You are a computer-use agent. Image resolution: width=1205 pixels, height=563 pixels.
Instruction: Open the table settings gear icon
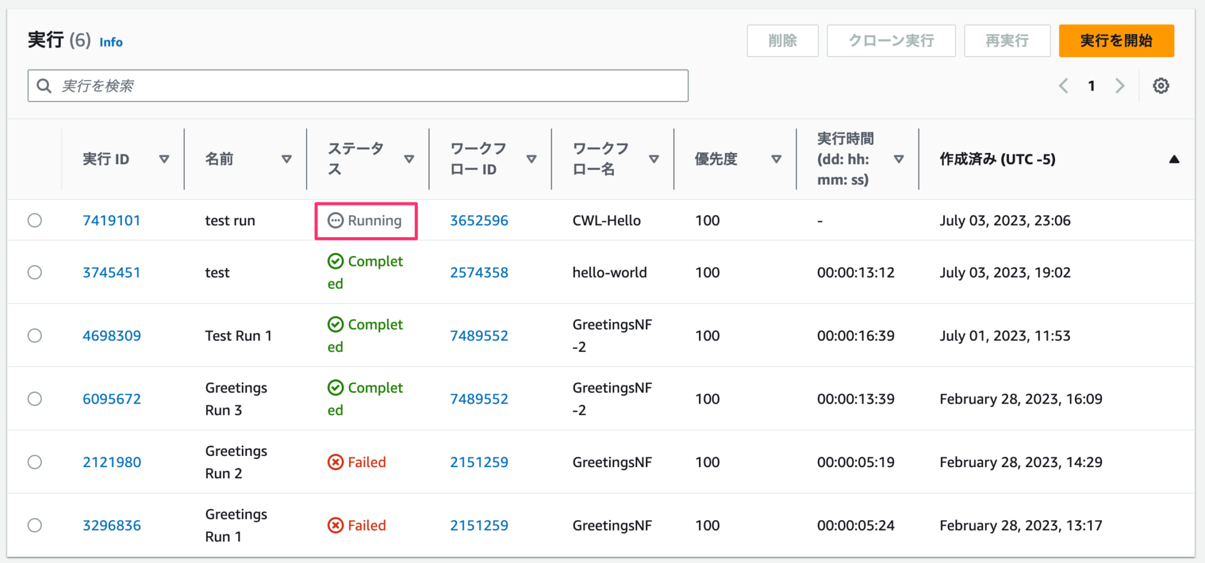pos(1160,86)
